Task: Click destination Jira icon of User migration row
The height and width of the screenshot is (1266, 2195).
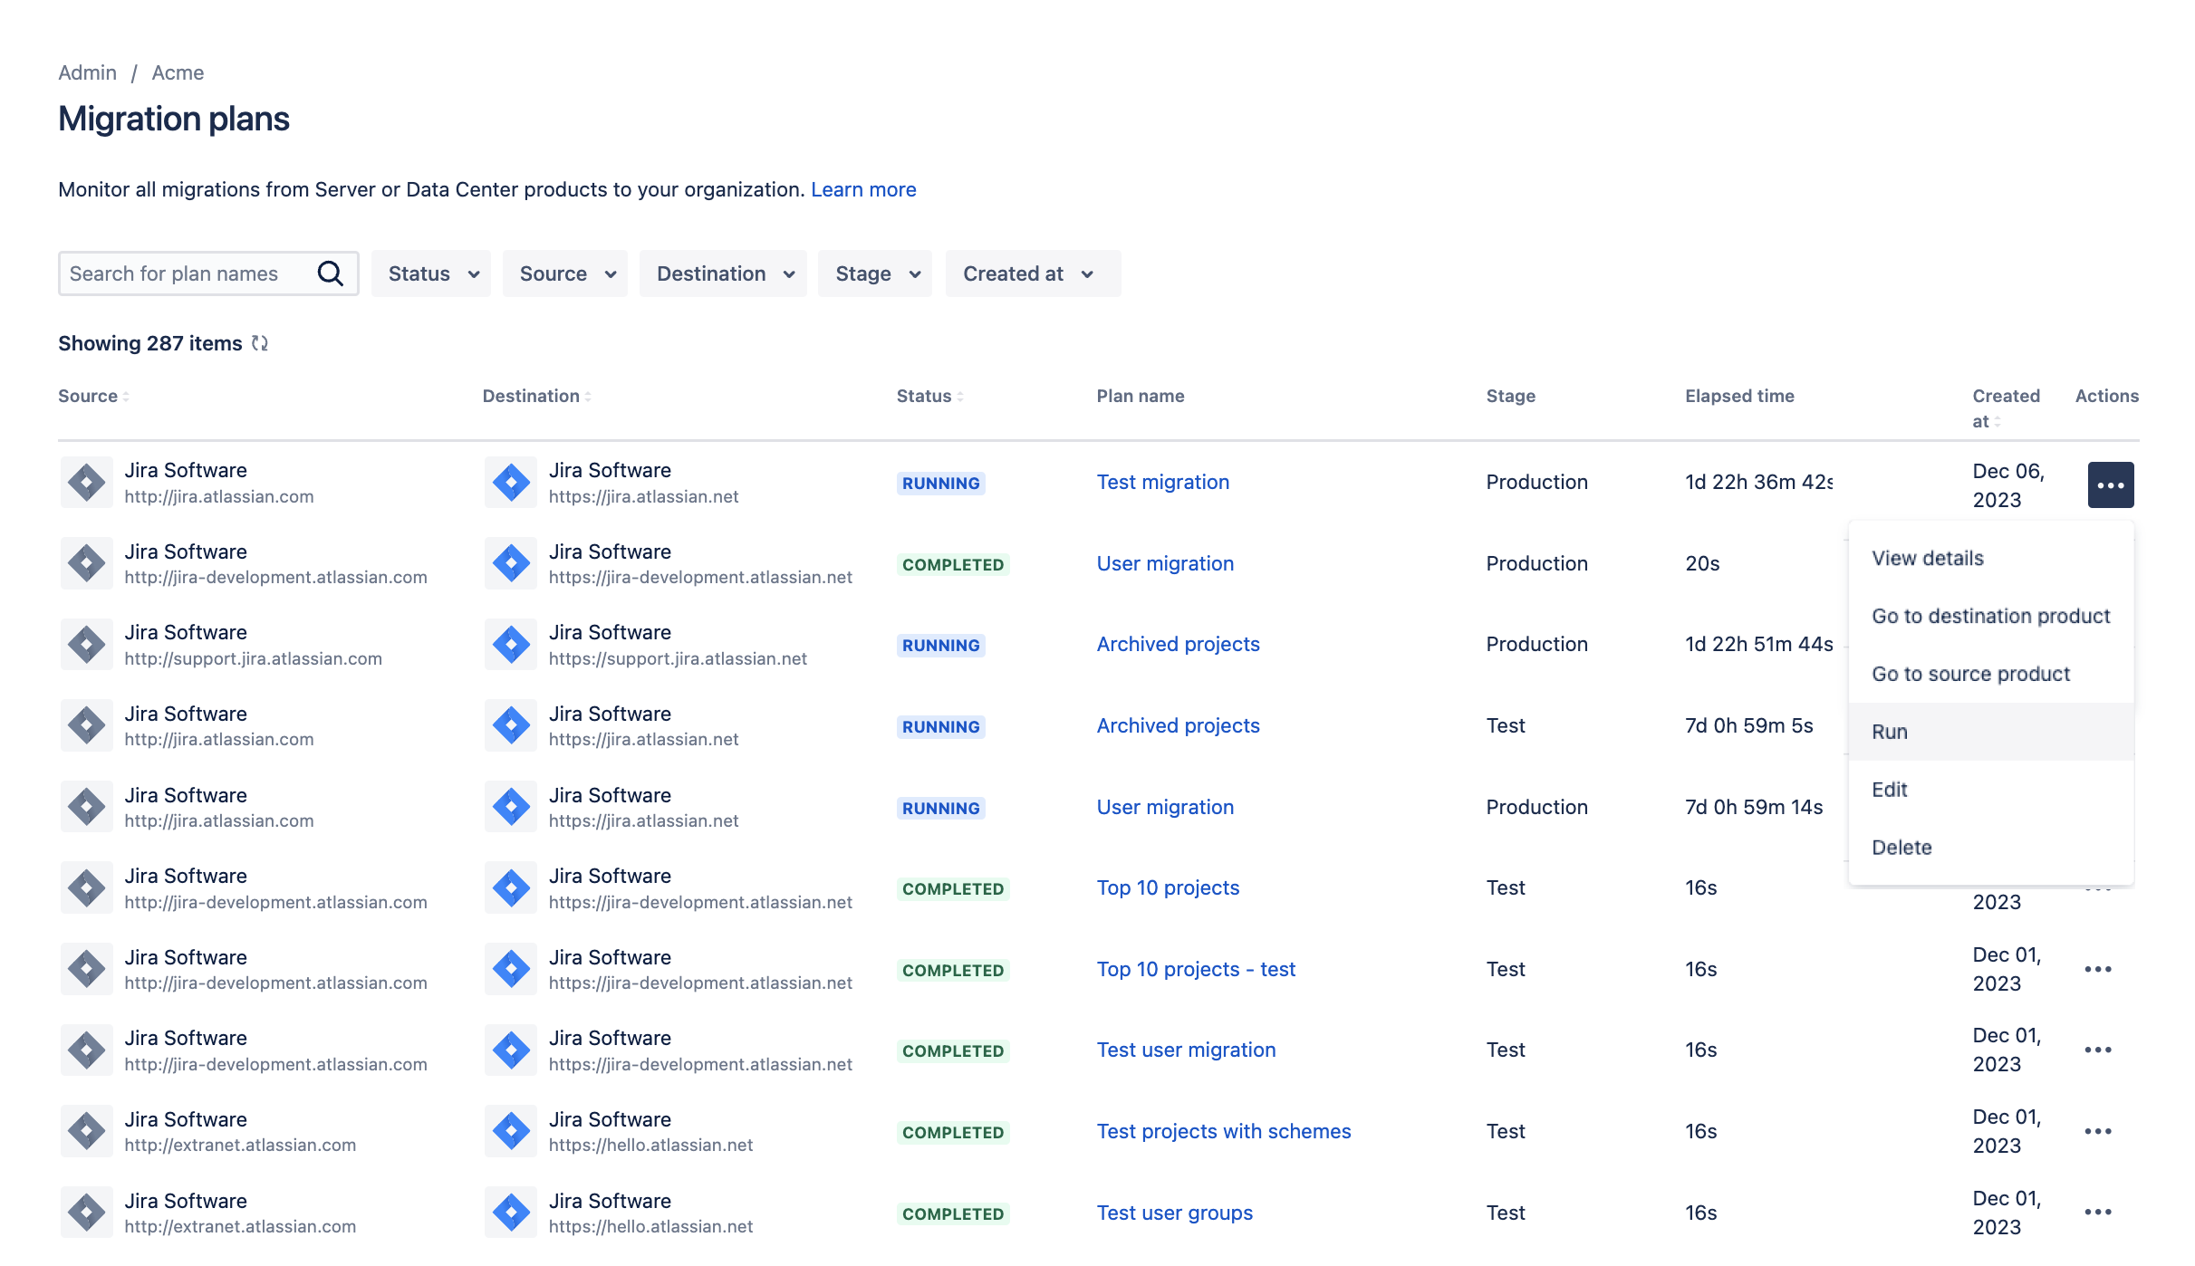Action: (x=511, y=563)
